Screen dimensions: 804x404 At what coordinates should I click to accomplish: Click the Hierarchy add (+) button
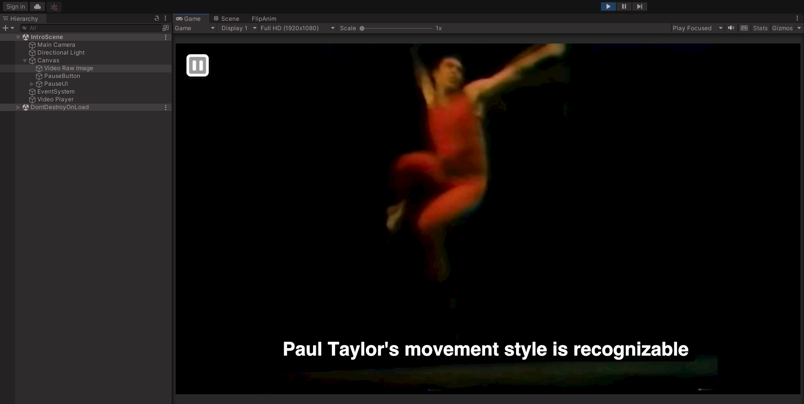[x=6, y=28]
